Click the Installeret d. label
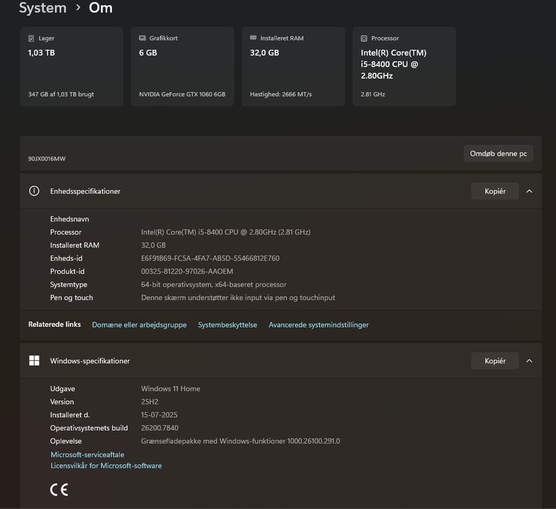 point(70,415)
